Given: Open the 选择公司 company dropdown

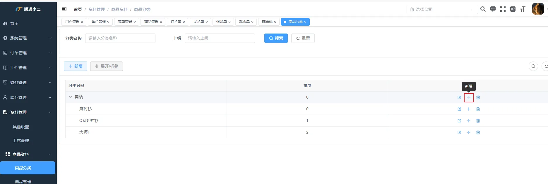Looking at the screenshot, I should pyautogui.click(x=442, y=9).
